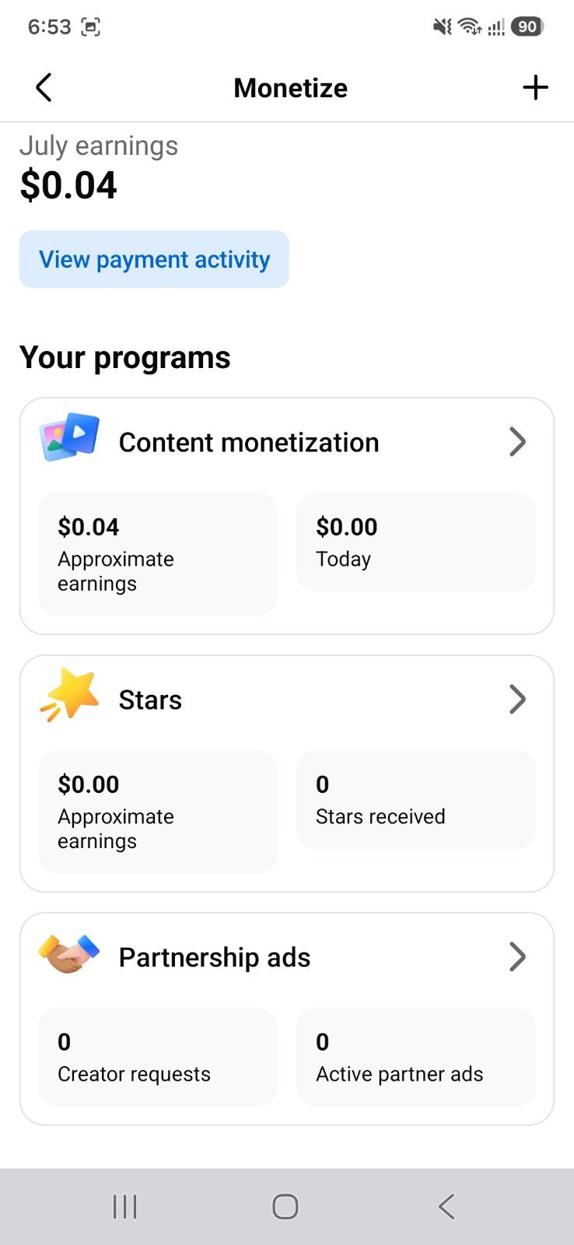The height and width of the screenshot is (1245, 574).
Task: Tap the Creator requests tile
Action: 158,1057
